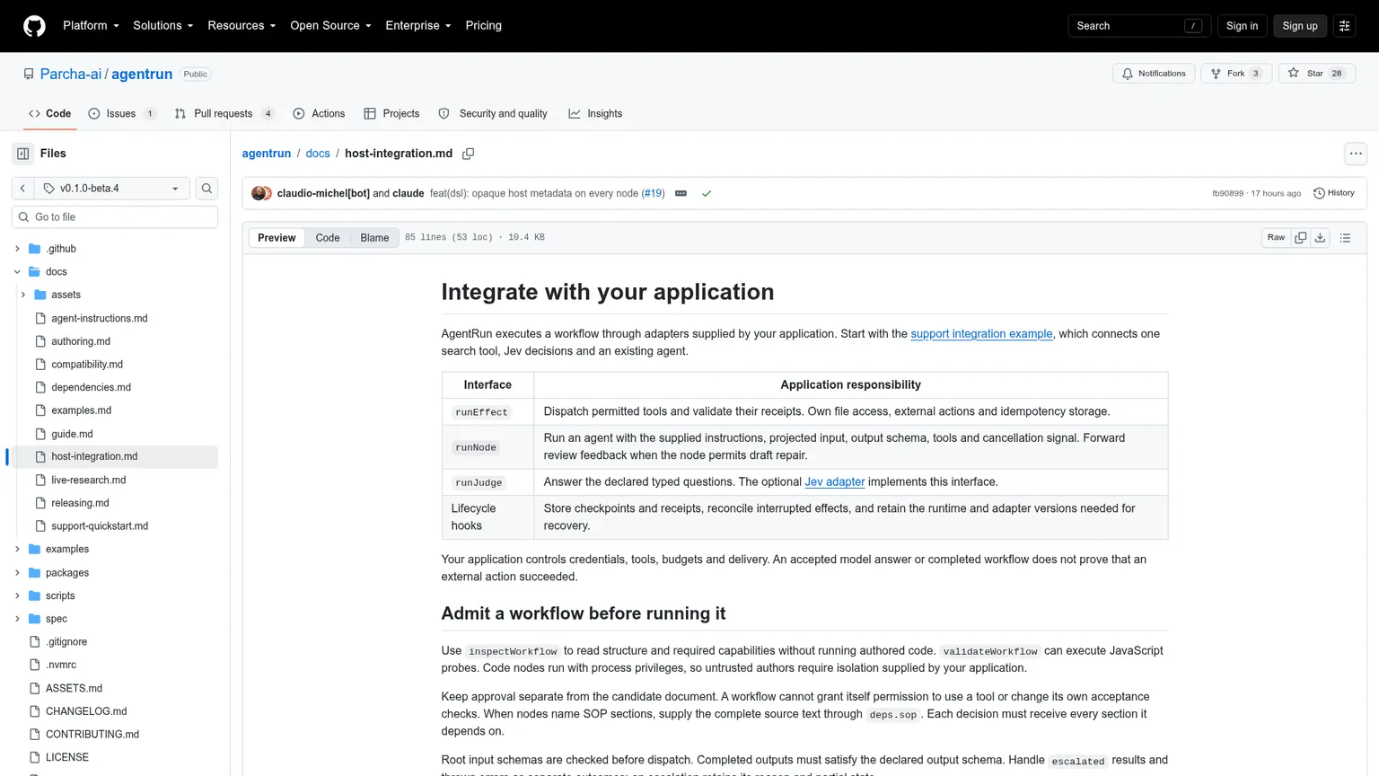Go back using the branch arrow button
Viewport: 1379px width, 776px height.
click(22, 189)
